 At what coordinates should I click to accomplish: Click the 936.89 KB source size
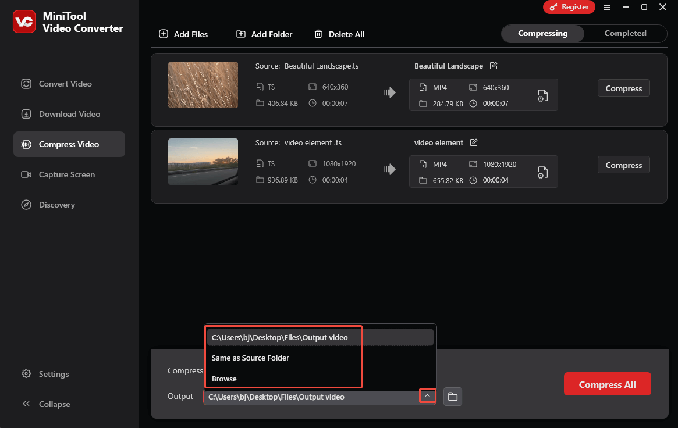pyautogui.click(x=282, y=180)
